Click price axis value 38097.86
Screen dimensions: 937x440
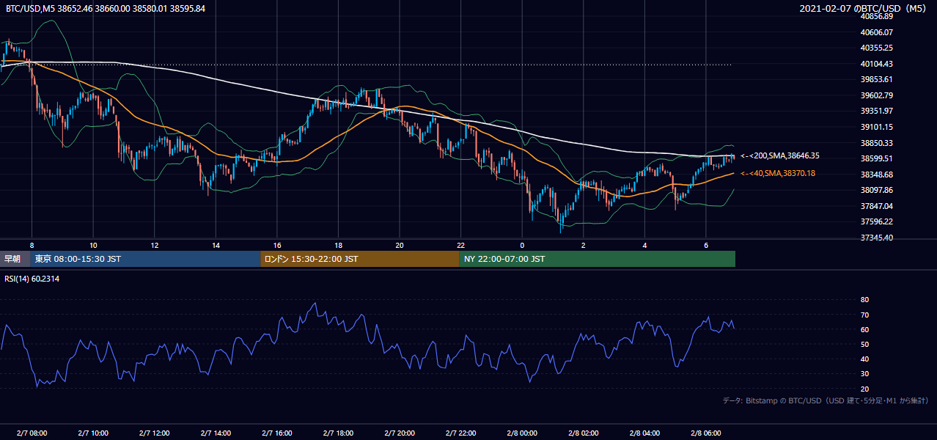coord(876,190)
